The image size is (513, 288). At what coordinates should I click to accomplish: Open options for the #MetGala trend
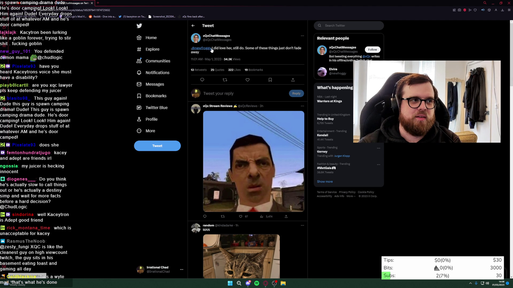click(379, 164)
